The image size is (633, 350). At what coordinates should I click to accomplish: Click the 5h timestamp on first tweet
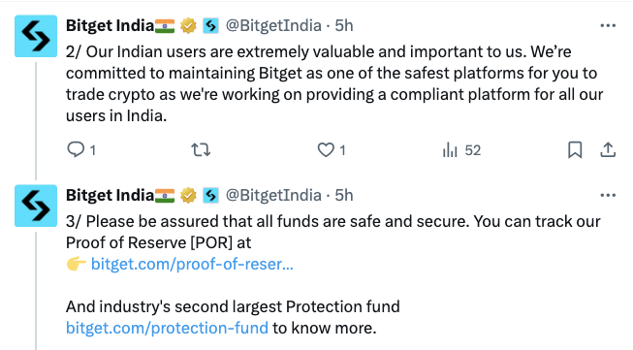(344, 26)
